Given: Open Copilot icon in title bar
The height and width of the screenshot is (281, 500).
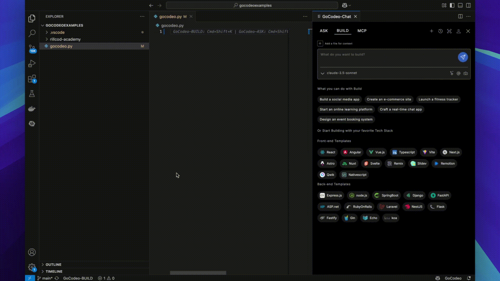Looking at the screenshot, I should tap(345, 5).
